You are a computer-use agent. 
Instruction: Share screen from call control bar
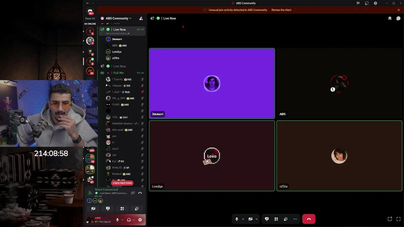coord(267,219)
